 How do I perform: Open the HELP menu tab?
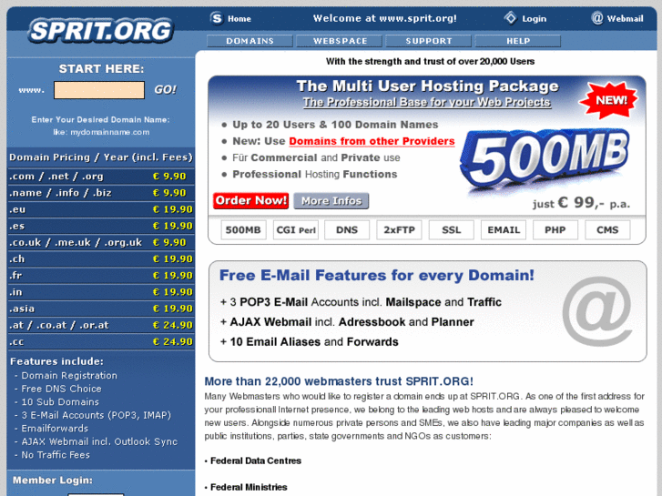tap(518, 41)
